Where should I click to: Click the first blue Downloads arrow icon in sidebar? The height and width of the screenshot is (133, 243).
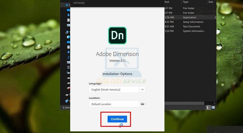[x=68, y=15]
